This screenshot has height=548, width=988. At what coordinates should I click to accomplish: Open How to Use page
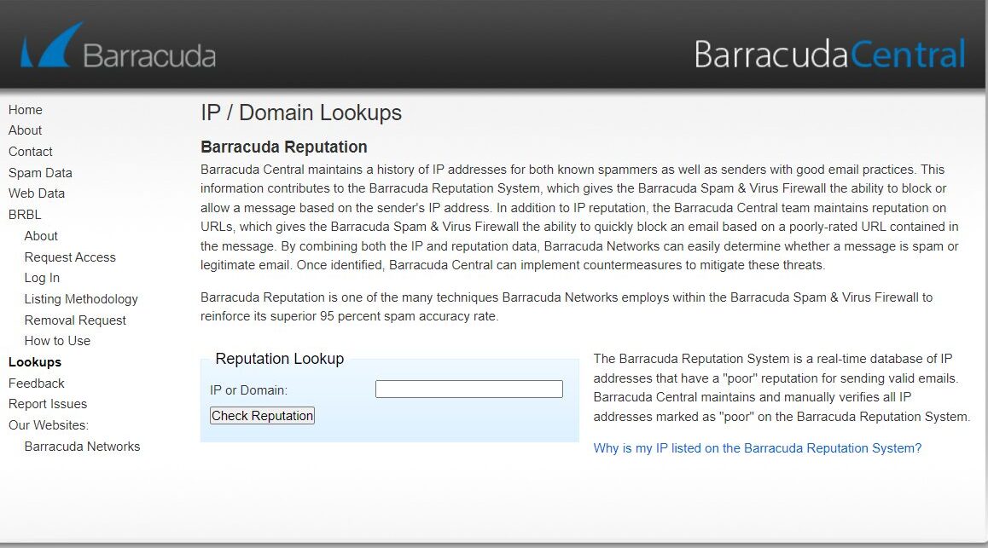(57, 341)
